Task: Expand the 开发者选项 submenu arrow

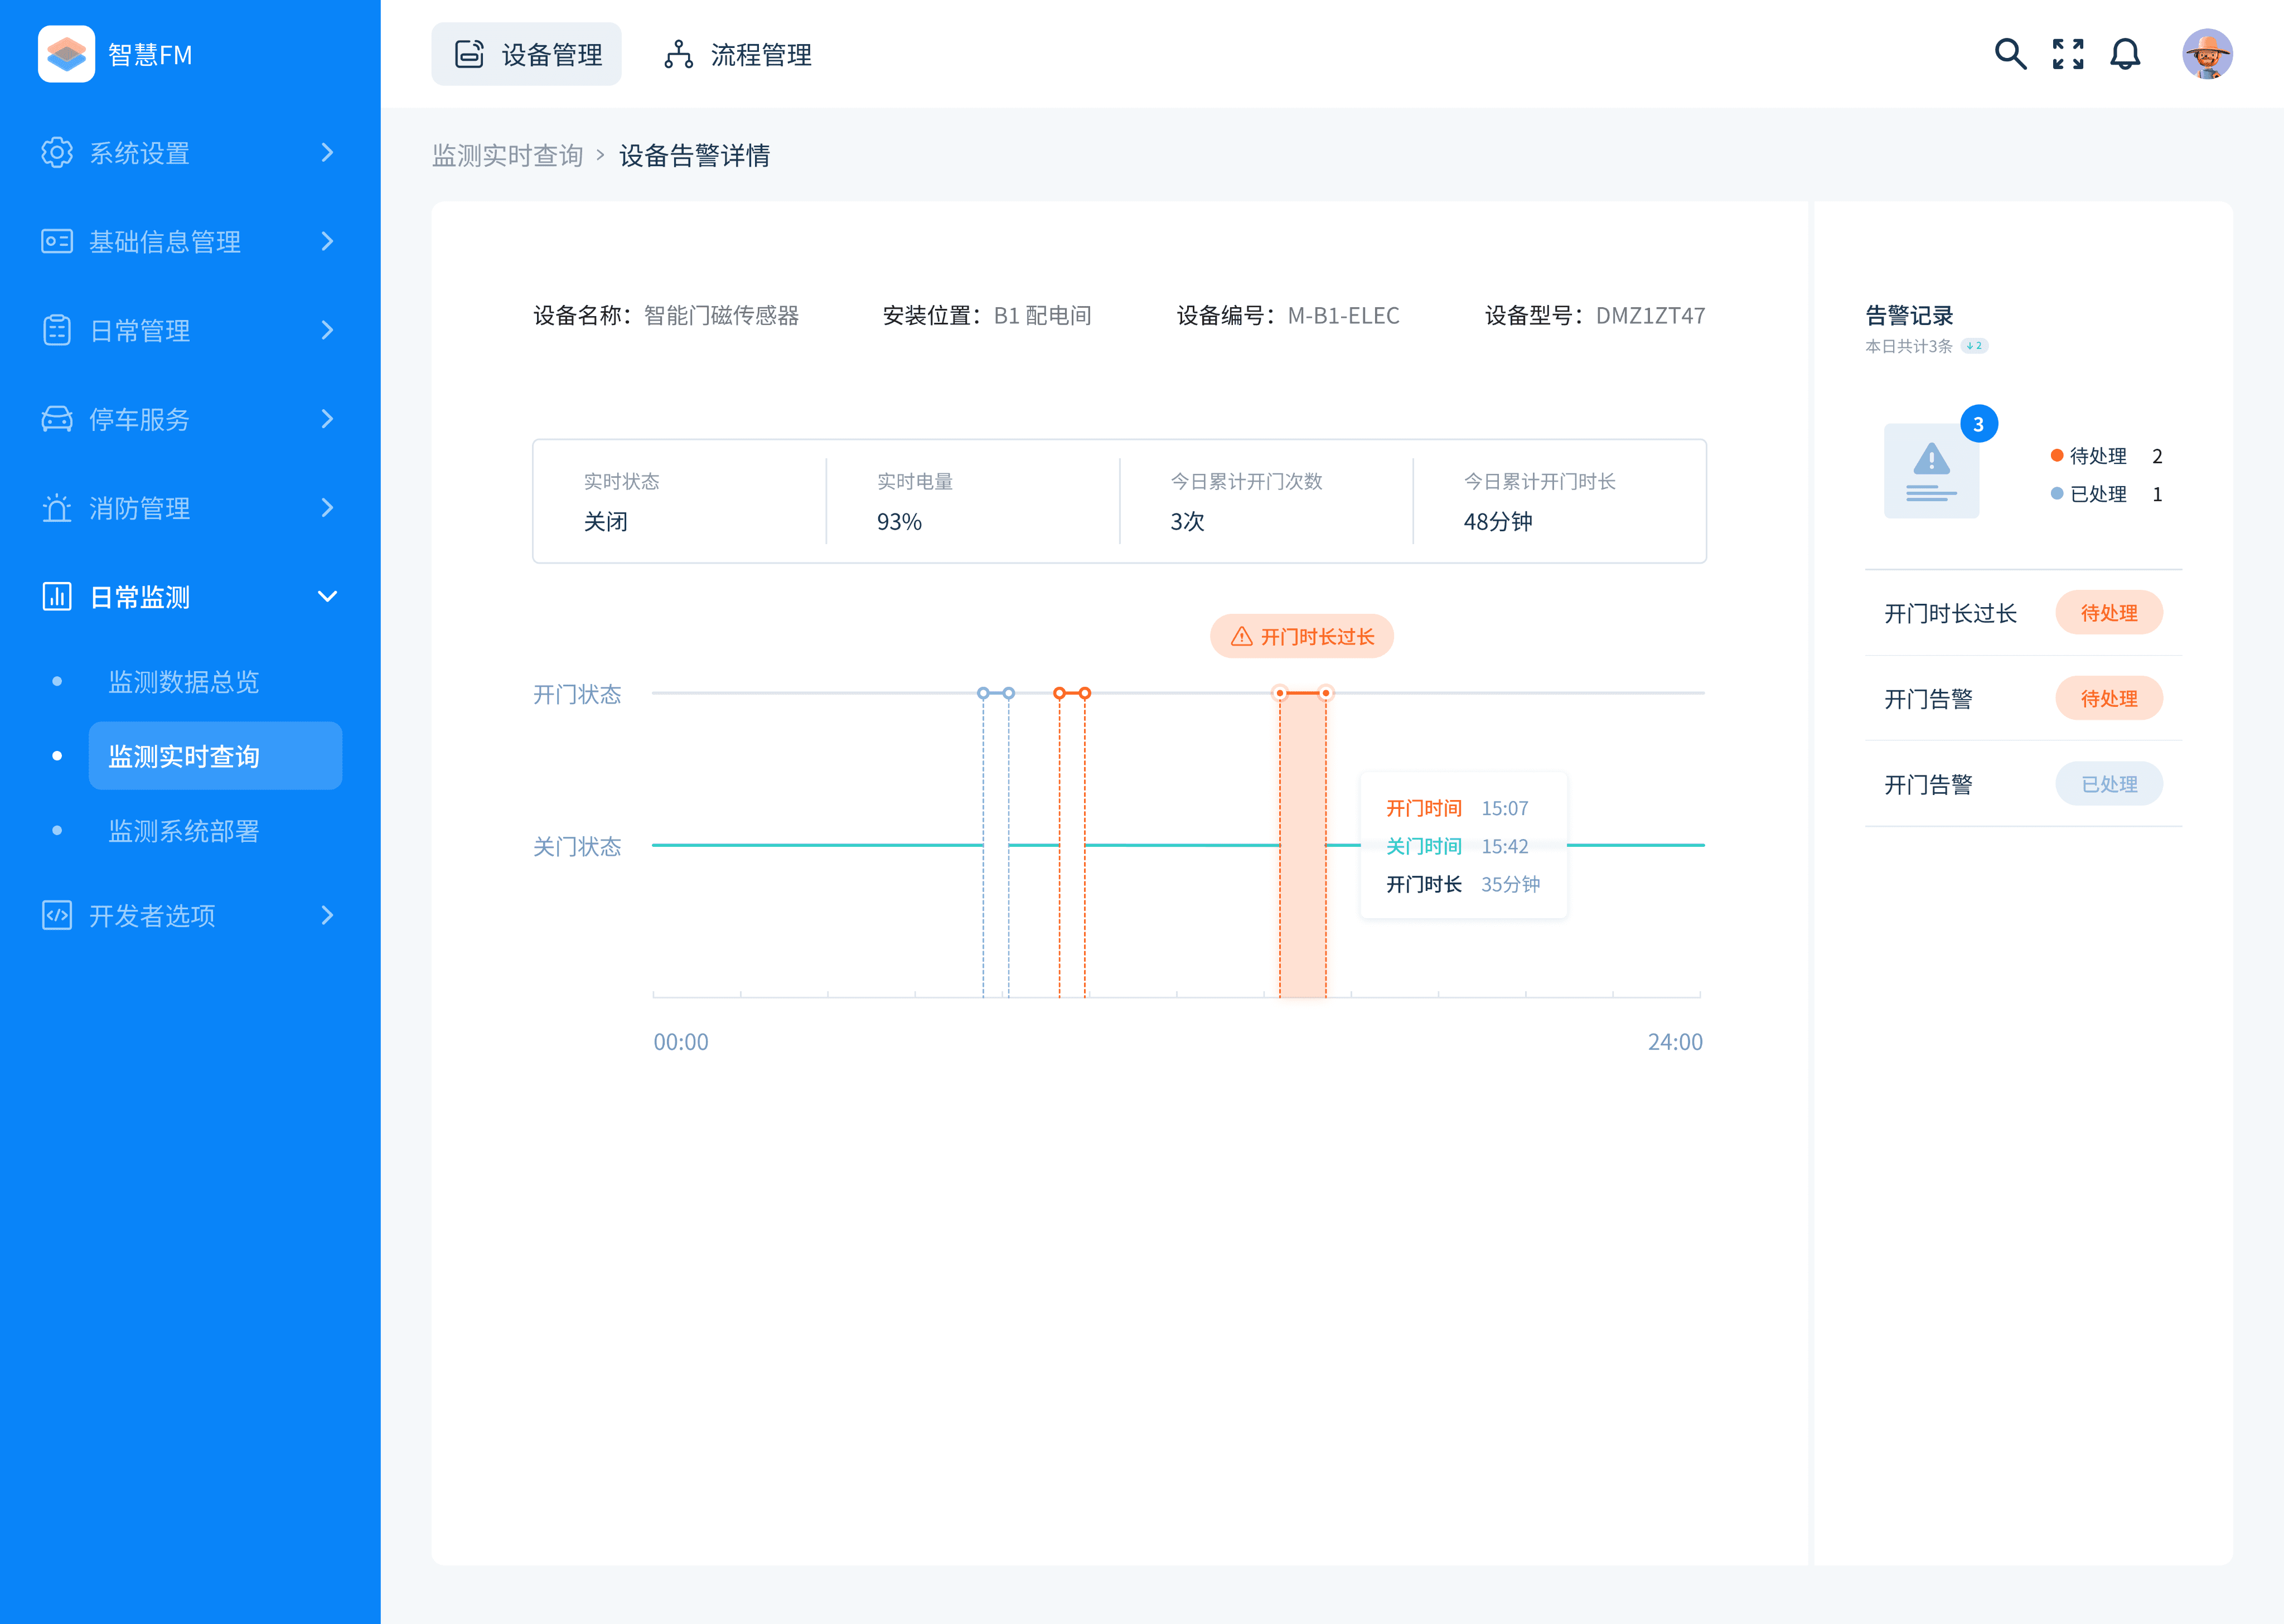Action: [x=327, y=915]
